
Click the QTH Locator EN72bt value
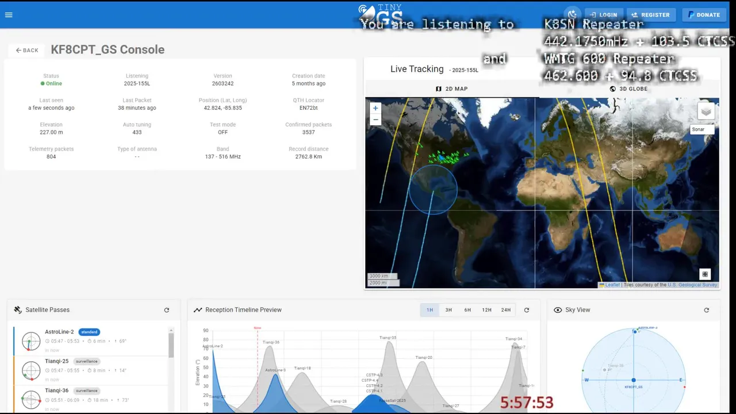308,108
